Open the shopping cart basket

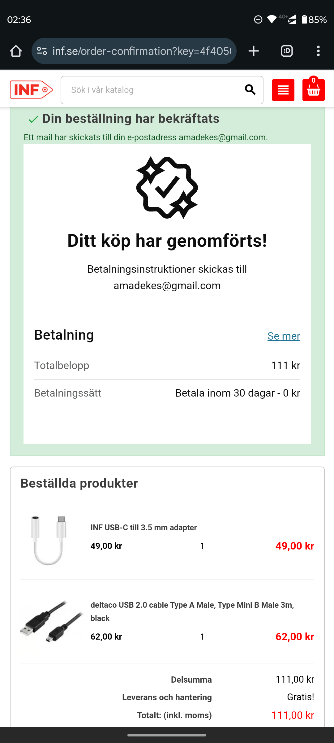click(313, 90)
